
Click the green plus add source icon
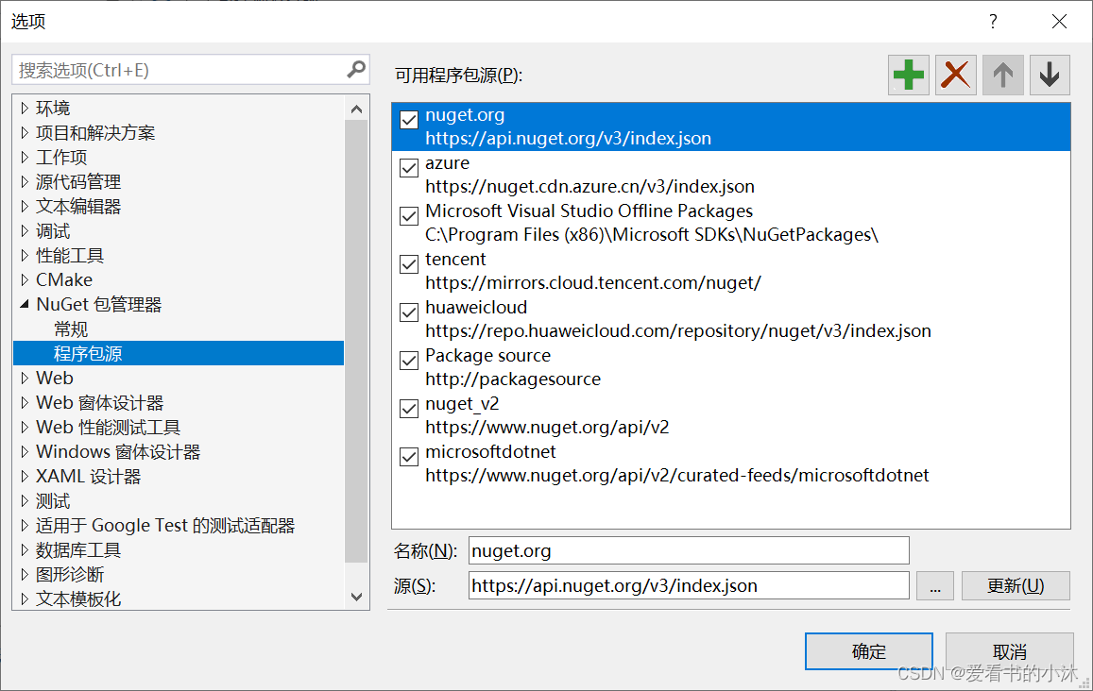coord(908,75)
